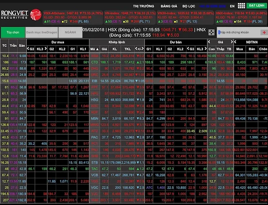Open the apps grid icon in header
This screenshot has width=268, height=205.
click(x=241, y=6)
